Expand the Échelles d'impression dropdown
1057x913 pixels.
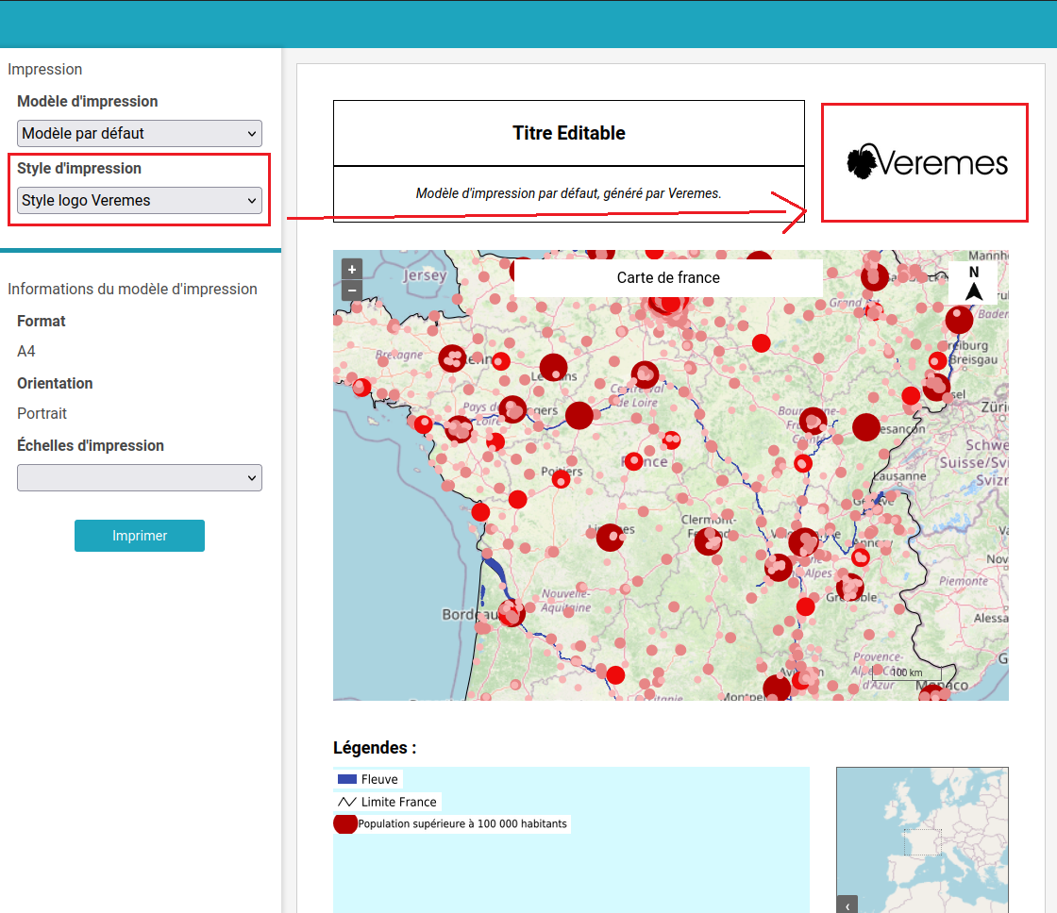point(140,478)
